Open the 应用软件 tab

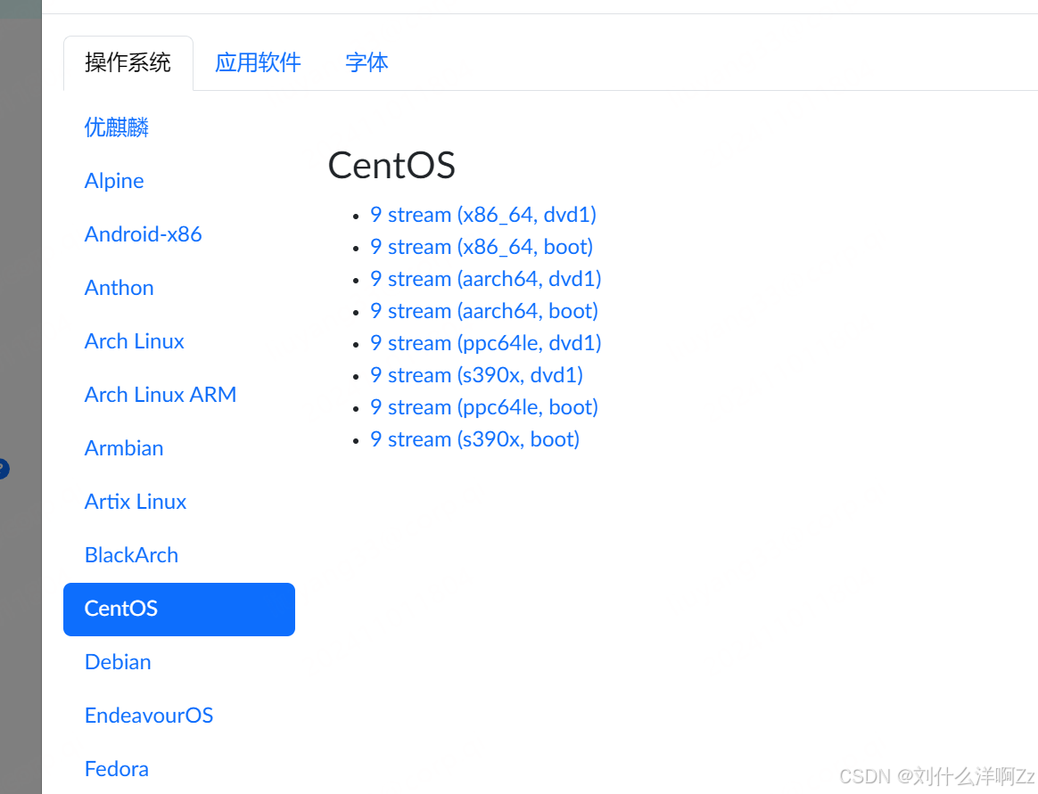(x=258, y=63)
